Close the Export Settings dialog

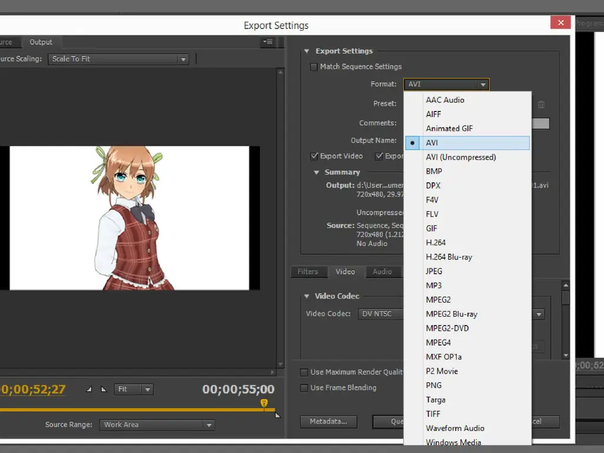[x=560, y=23]
